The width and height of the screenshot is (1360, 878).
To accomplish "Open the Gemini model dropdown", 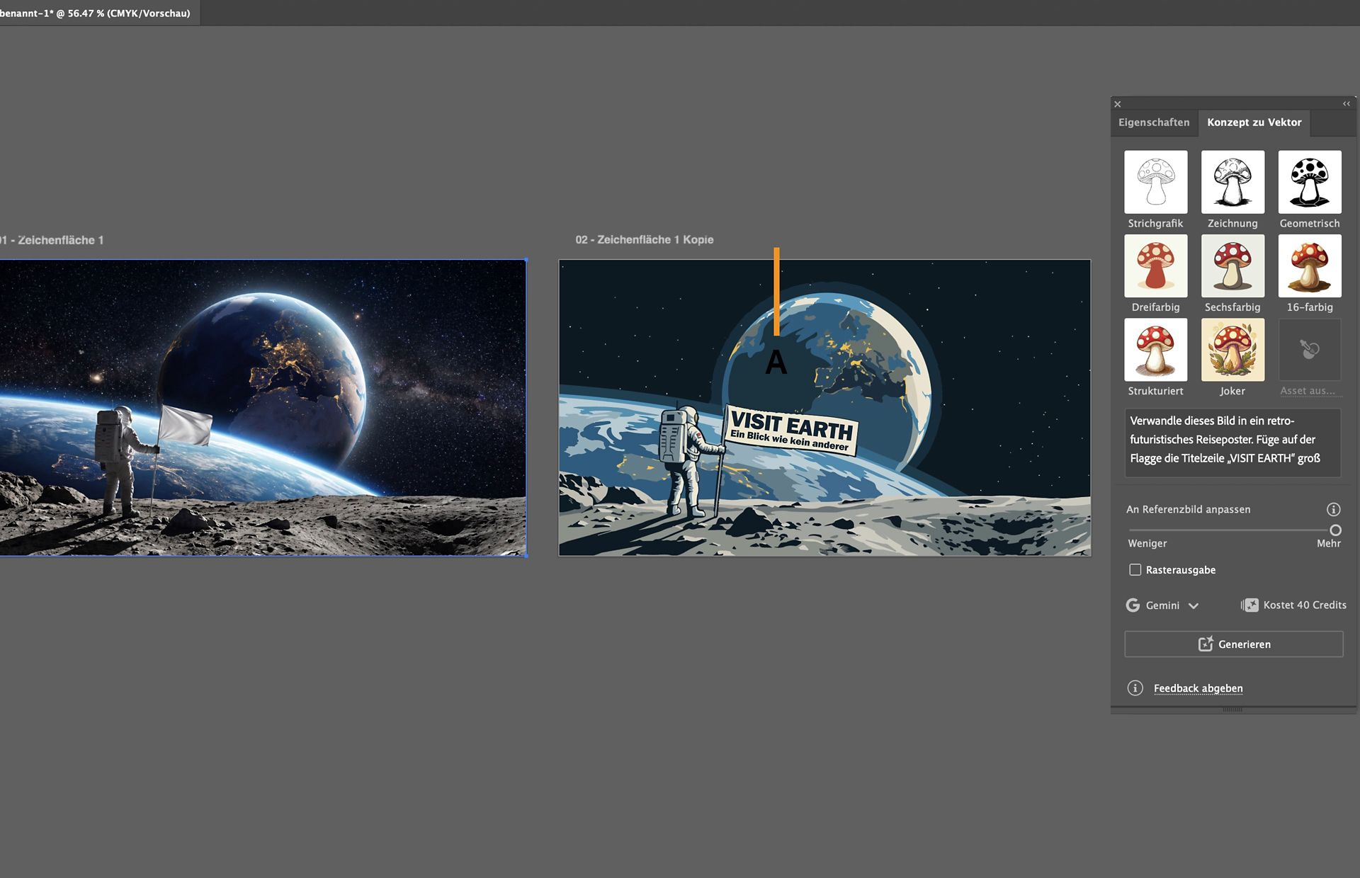I will pyautogui.click(x=1163, y=605).
